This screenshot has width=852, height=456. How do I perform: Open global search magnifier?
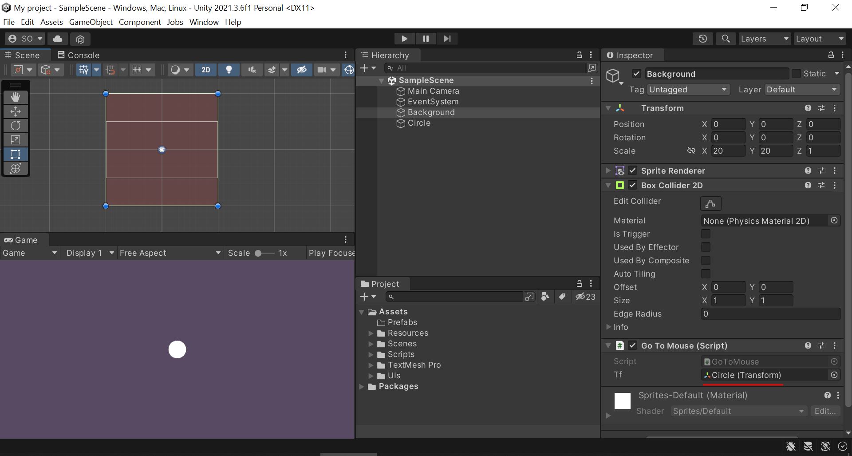(726, 39)
